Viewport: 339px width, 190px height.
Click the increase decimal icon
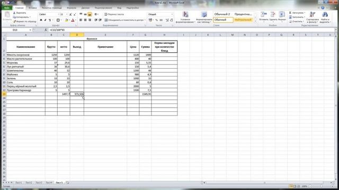tap(167, 20)
